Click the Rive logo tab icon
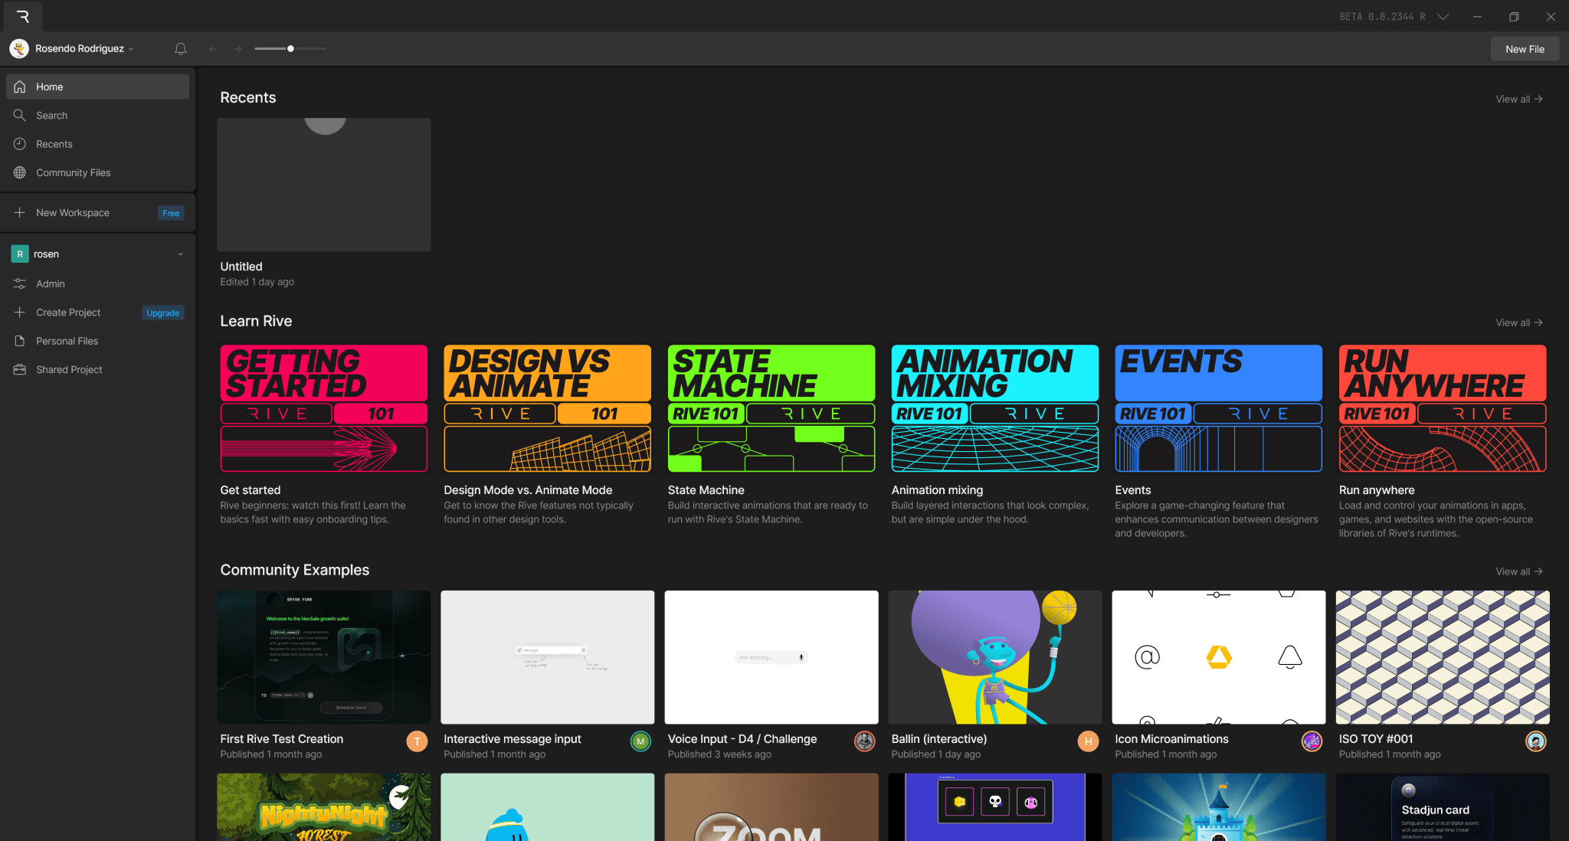 (22, 16)
